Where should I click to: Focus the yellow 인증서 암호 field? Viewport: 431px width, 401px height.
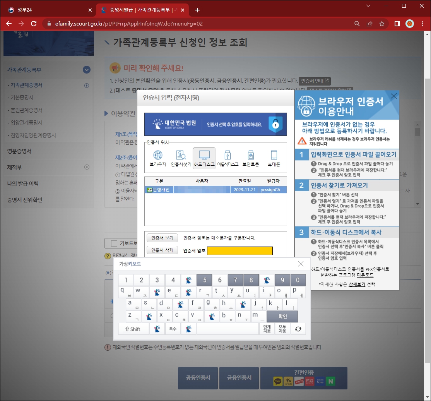click(x=240, y=250)
